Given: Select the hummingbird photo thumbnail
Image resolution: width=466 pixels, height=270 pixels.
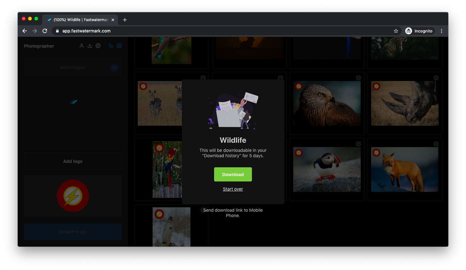Looking at the screenshot, I should click(x=172, y=50).
